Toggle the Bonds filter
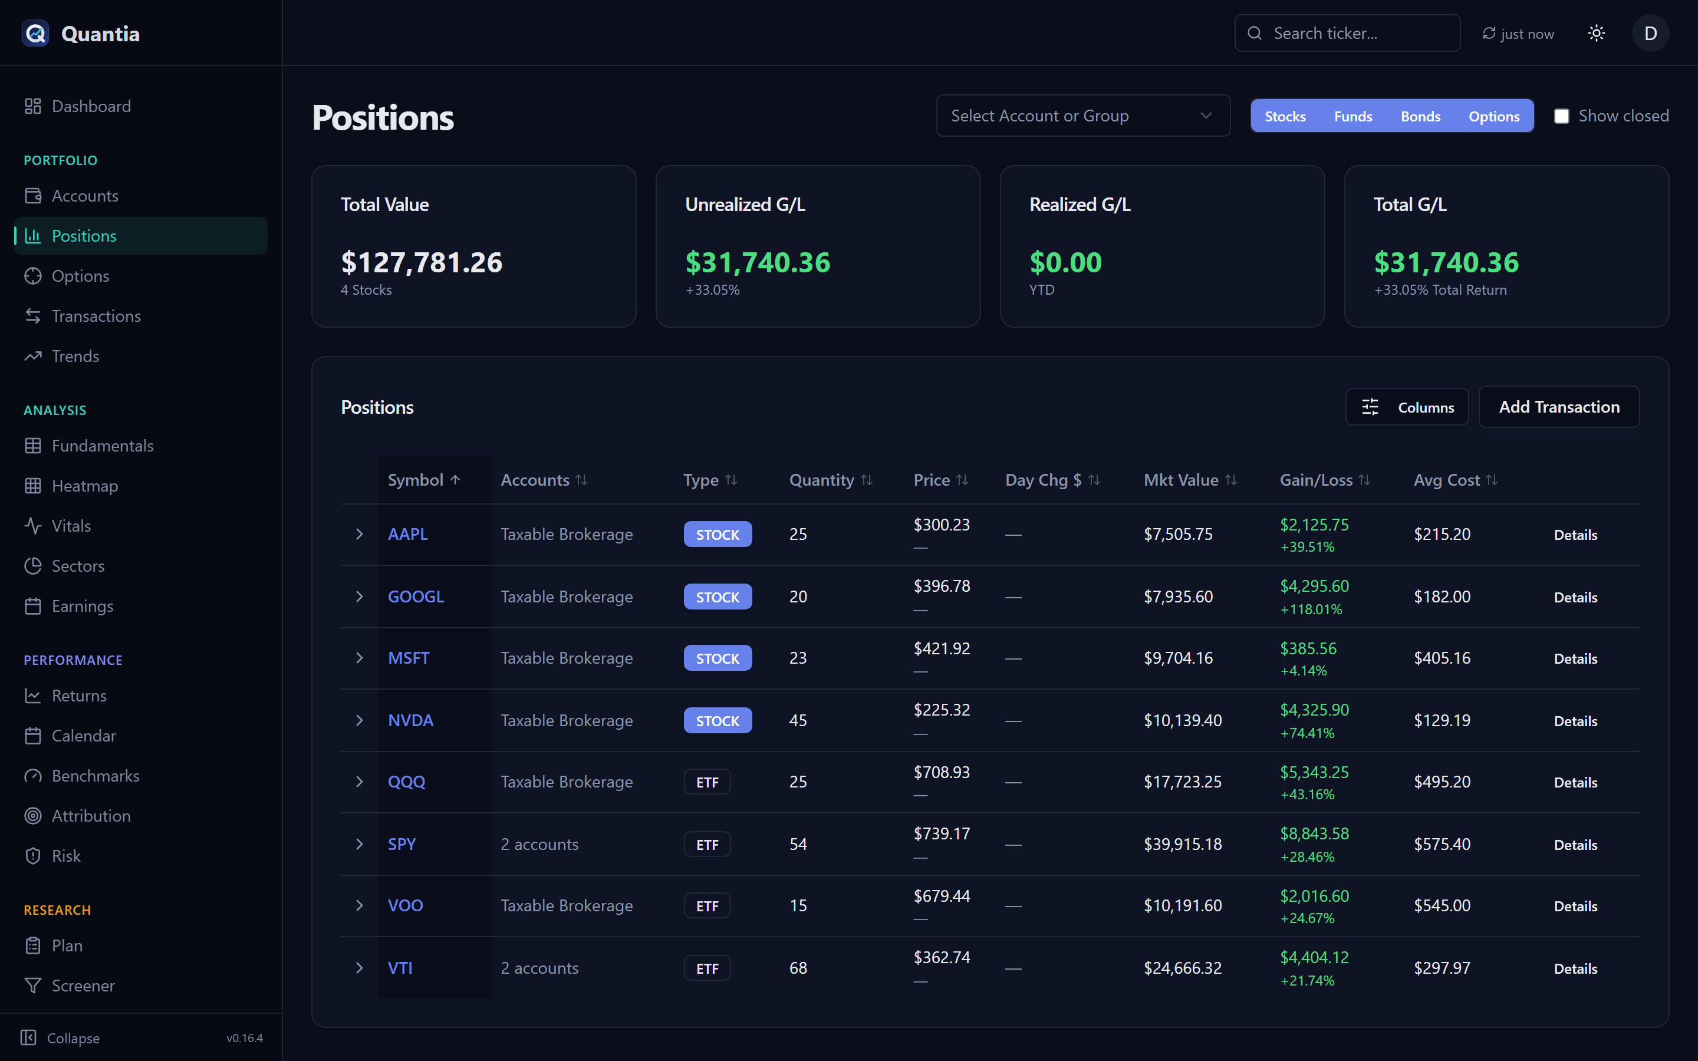The height and width of the screenshot is (1061, 1698). coord(1420,116)
